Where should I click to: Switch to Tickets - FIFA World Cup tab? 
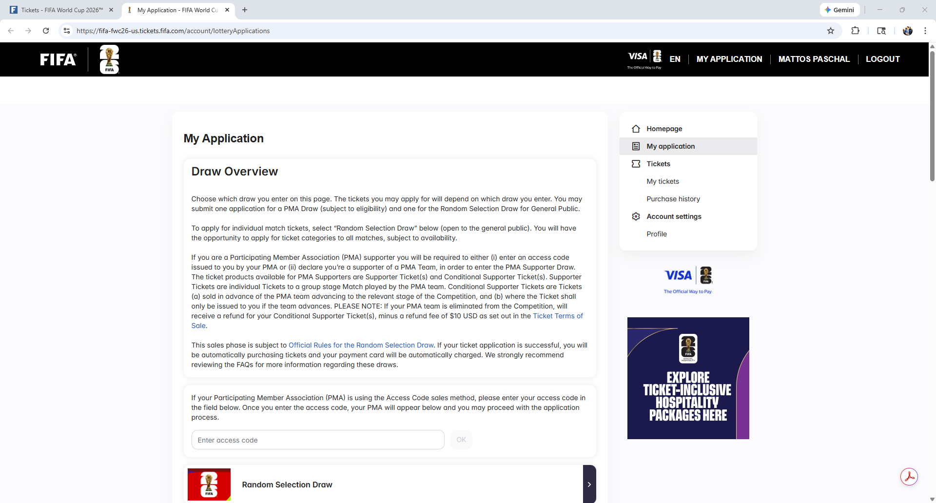click(62, 10)
